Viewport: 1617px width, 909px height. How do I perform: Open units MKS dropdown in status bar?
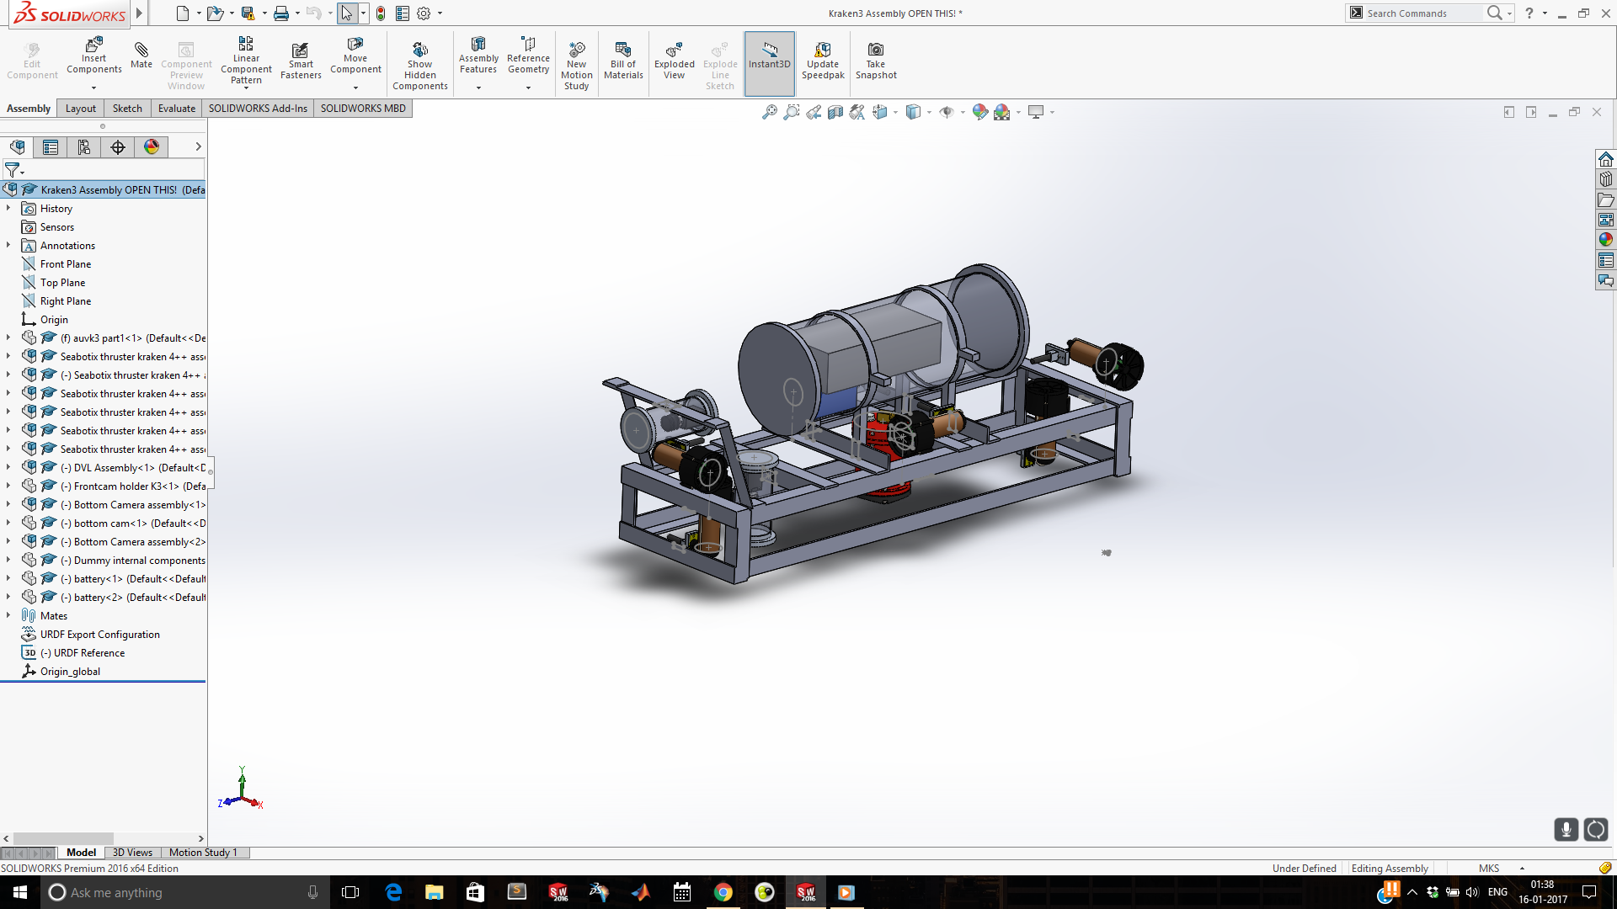tap(1522, 869)
